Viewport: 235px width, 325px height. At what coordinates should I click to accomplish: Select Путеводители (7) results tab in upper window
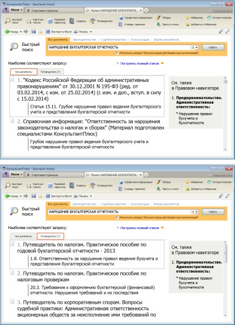(51, 72)
